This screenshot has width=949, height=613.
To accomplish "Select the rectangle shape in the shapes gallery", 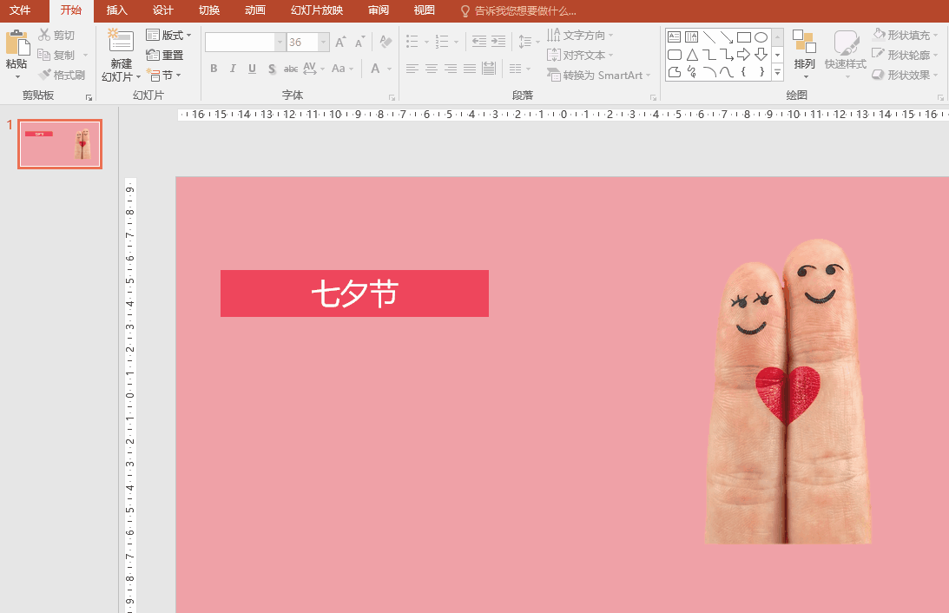I will (x=743, y=37).
